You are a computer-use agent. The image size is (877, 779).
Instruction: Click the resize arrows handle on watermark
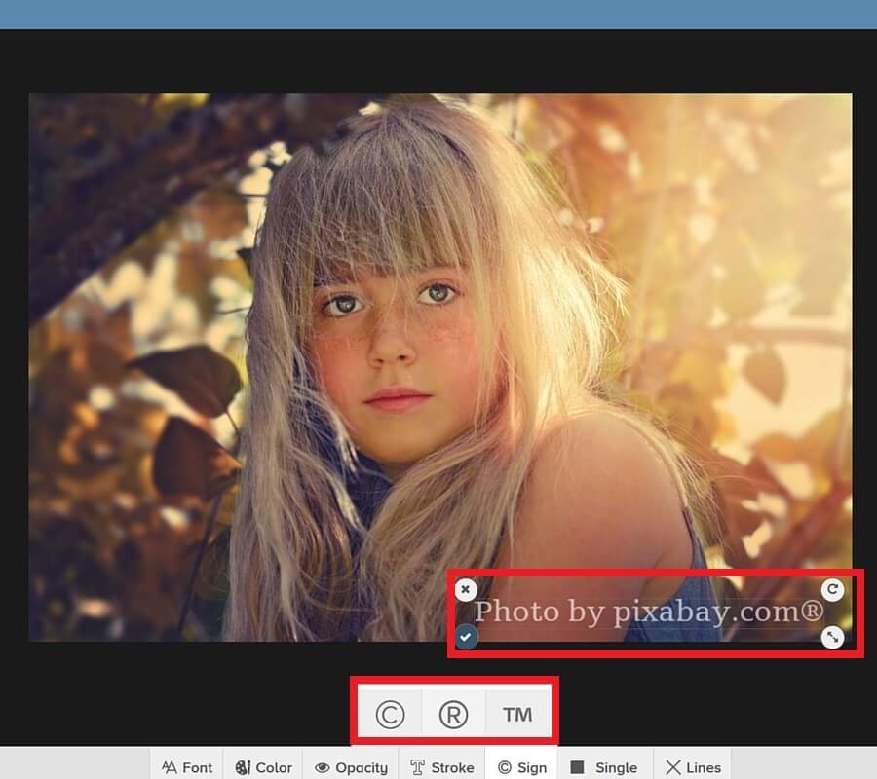(x=832, y=637)
